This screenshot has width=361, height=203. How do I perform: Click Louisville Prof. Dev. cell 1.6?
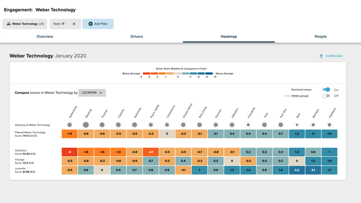(x=281, y=170)
